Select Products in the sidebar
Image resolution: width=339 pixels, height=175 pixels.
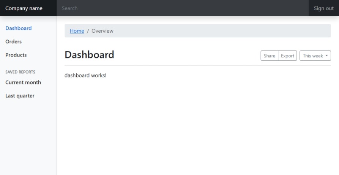16,55
